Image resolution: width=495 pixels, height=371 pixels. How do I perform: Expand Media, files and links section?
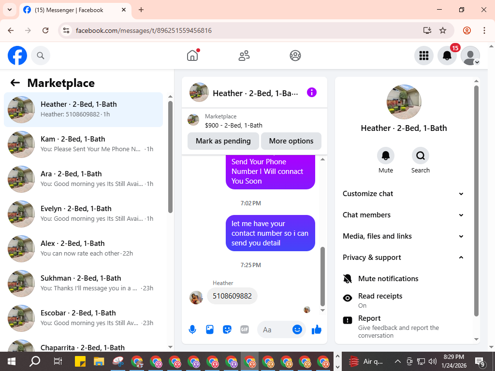click(x=404, y=236)
